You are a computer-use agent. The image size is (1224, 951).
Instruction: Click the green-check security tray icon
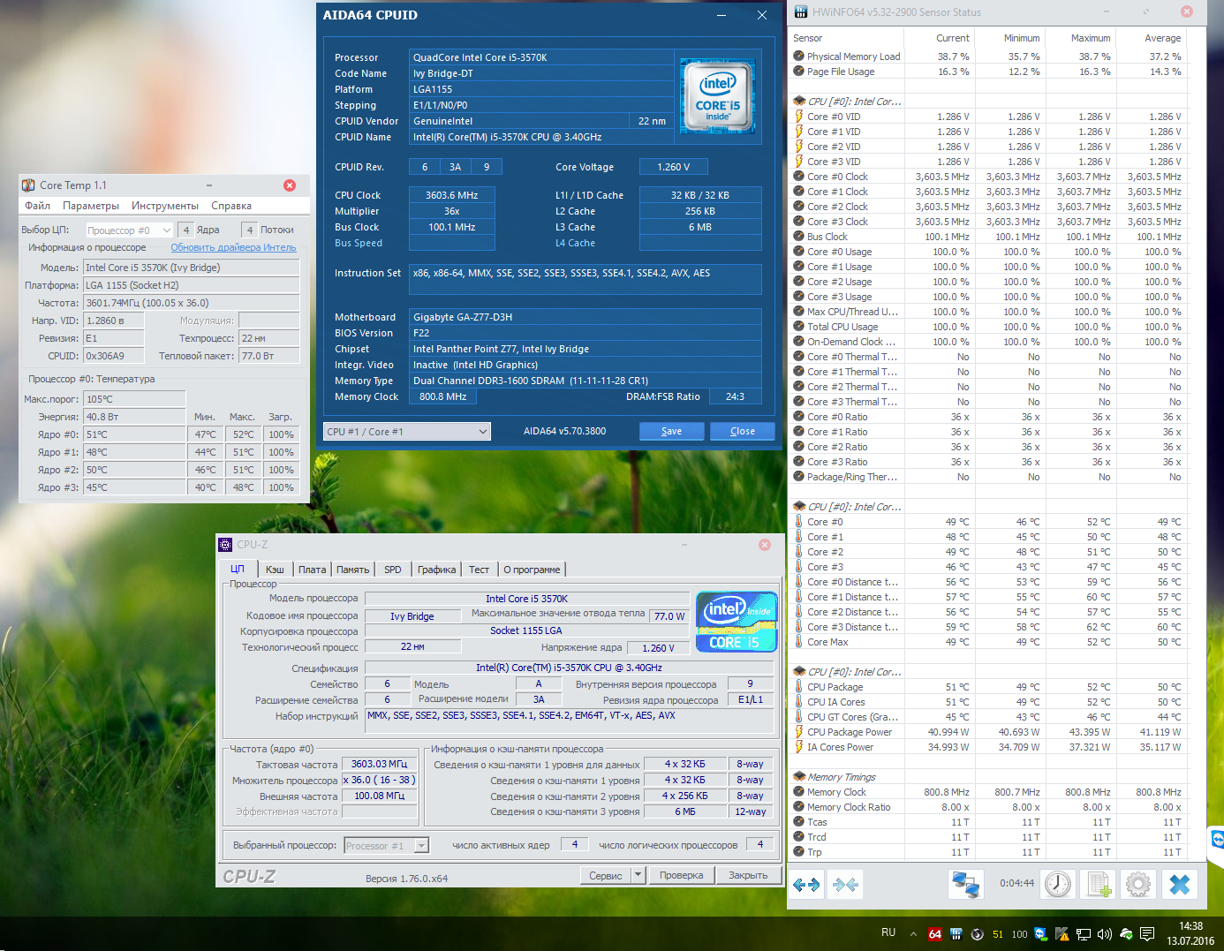coord(1126,933)
